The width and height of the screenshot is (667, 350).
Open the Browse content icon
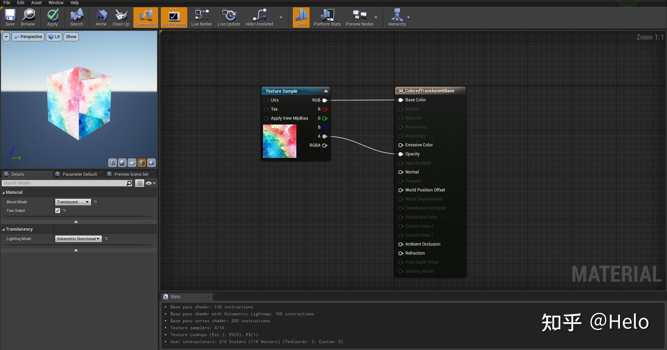click(28, 17)
